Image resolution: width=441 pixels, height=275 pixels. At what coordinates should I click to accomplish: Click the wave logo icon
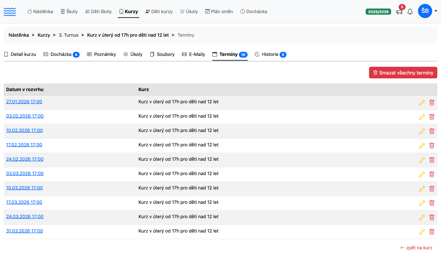(10, 12)
